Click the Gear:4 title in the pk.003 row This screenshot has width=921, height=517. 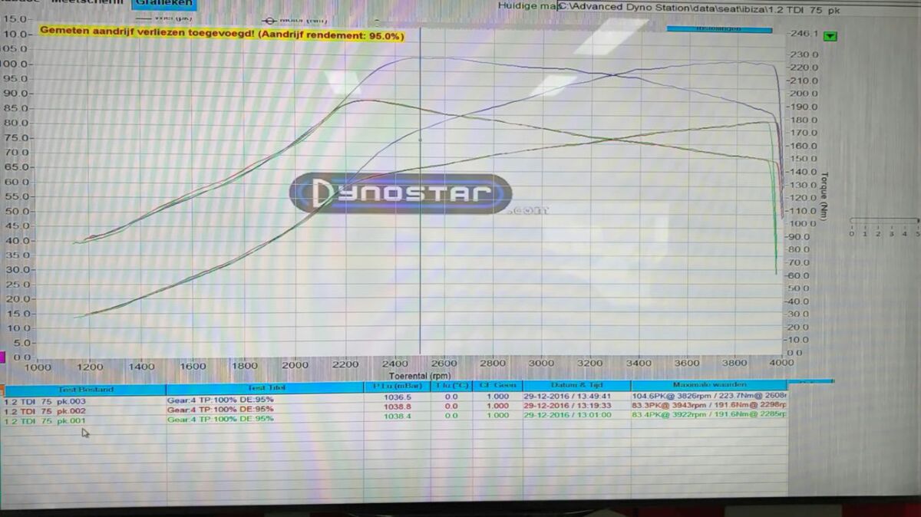(x=220, y=400)
